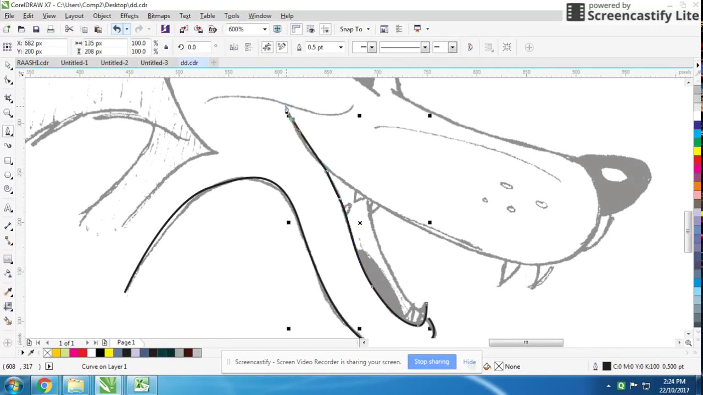Pick the yellow palette swatch
The image size is (703, 395).
coord(109,353)
